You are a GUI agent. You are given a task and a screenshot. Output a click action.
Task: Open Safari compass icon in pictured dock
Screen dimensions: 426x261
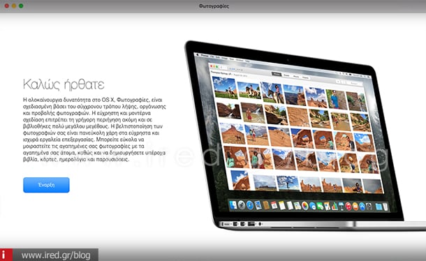click(250, 205)
